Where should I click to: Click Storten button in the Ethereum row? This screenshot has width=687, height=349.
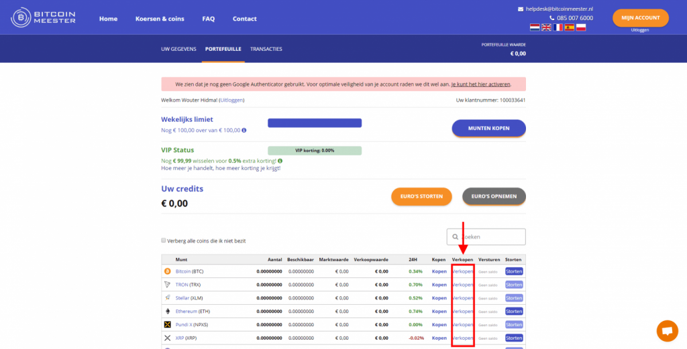tap(514, 311)
